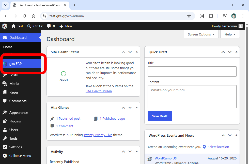Screen dimensions: 249x164
Task: Focus the Quick Draft Title field
Action: (192, 71)
